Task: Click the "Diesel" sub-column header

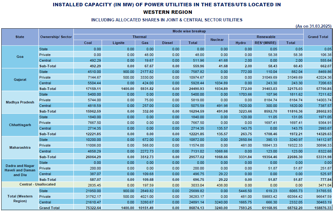Action: click(167, 43)
